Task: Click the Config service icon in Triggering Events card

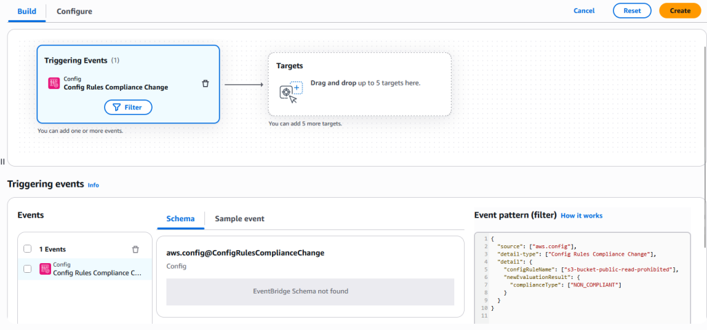Action: (54, 83)
